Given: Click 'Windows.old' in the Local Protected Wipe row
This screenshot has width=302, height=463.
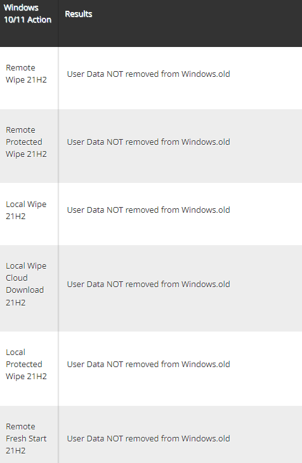Looking at the screenshot, I should pos(206,365).
